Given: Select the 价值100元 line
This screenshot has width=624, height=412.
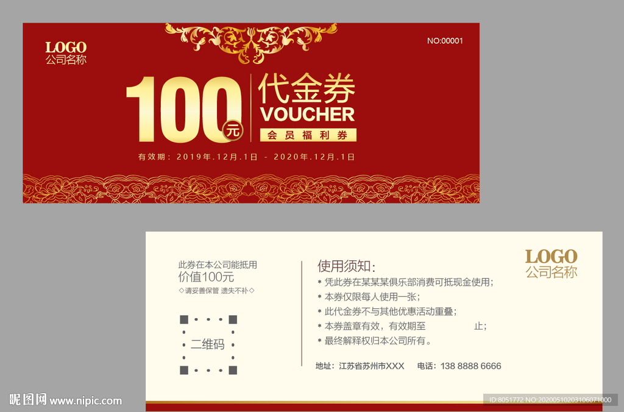Looking at the screenshot, I should point(206,277).
